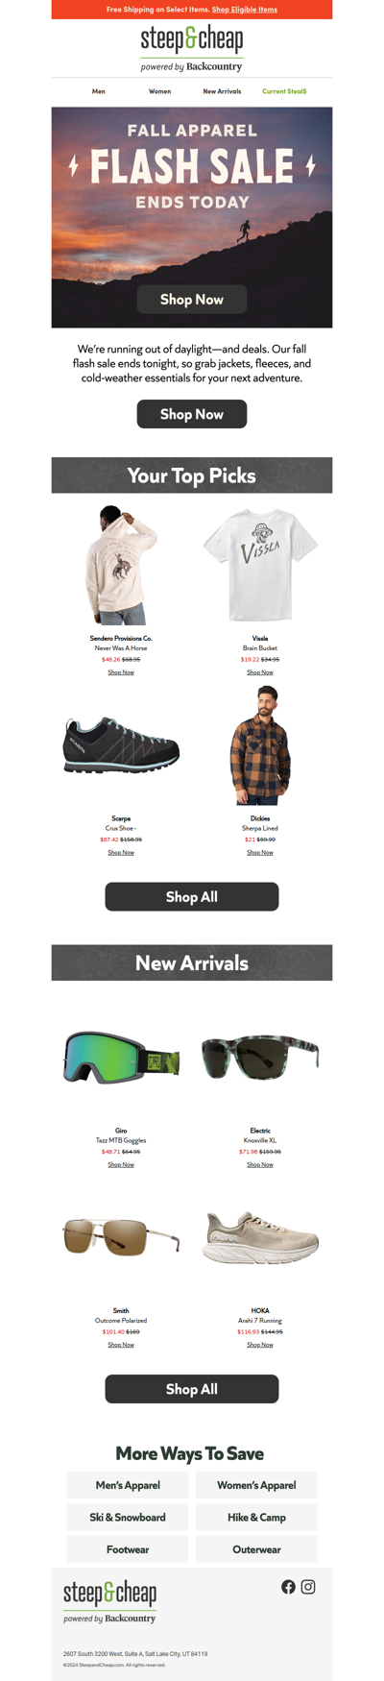The image size is (384, 1681).
Task: Follow Shop Now link under Dickies Sherpa Lined
Action: coord(260,852)
